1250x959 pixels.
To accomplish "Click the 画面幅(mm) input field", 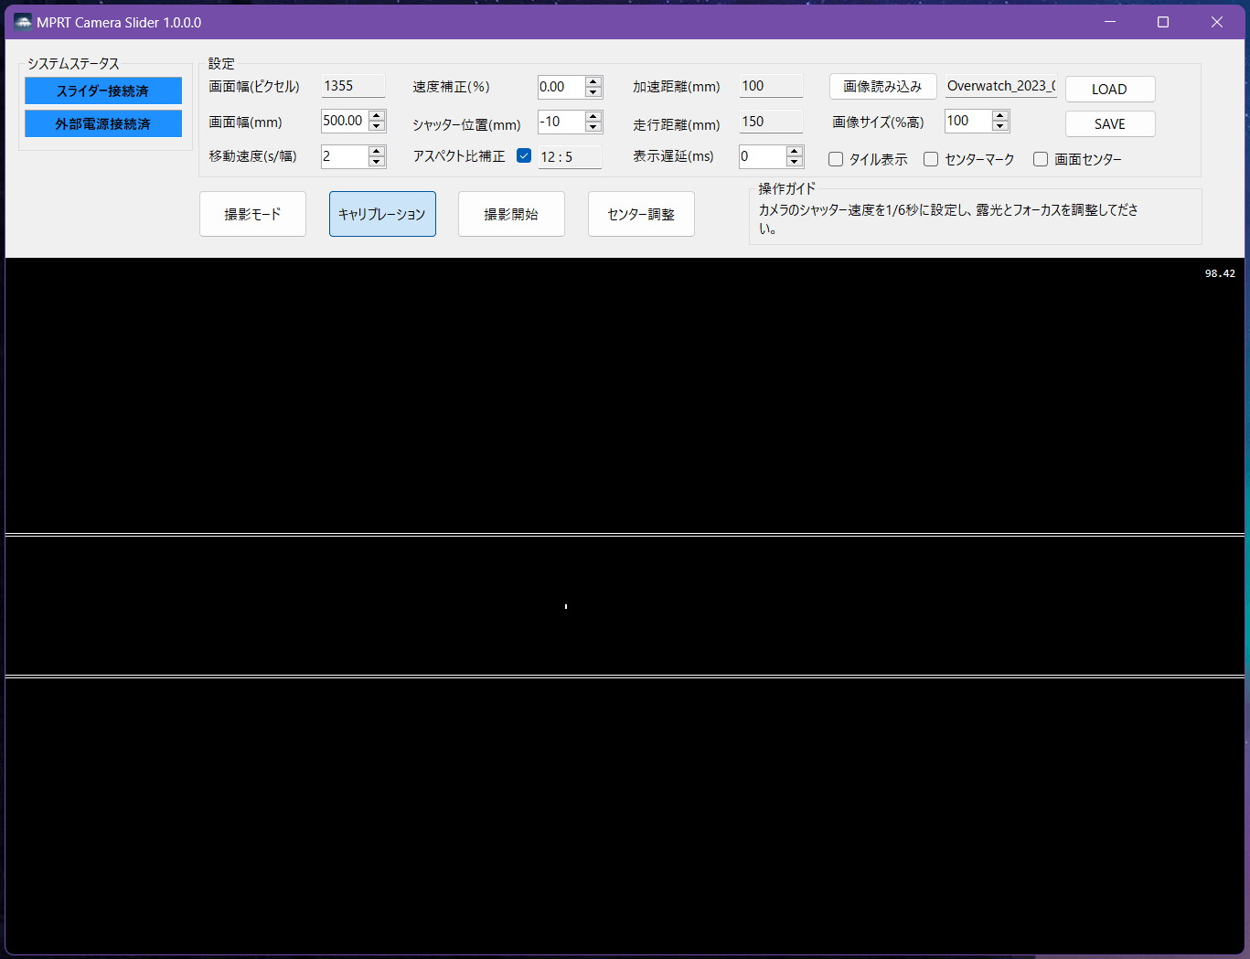I will 344,121.
